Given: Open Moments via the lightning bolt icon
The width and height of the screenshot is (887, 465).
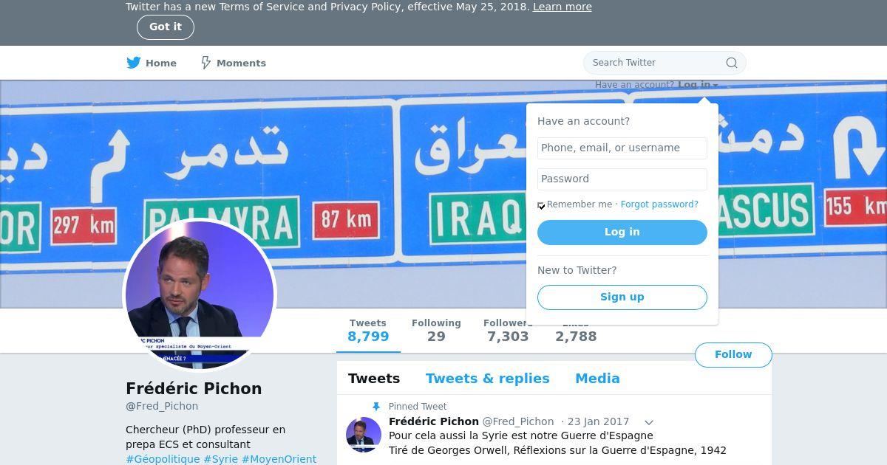Looking at the screenshot, I should 206,63.
